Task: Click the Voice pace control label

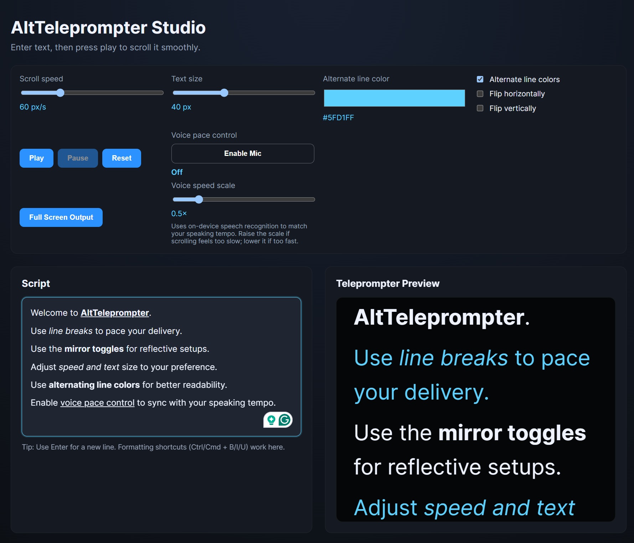Action: pyautogui.click(x=204, y=135)
